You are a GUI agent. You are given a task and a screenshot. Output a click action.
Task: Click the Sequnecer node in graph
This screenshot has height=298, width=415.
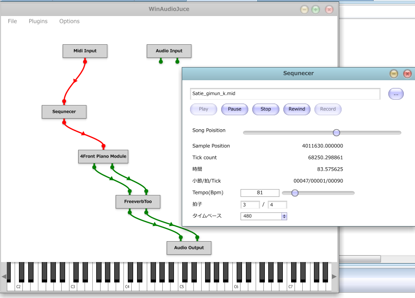point(64,112)
